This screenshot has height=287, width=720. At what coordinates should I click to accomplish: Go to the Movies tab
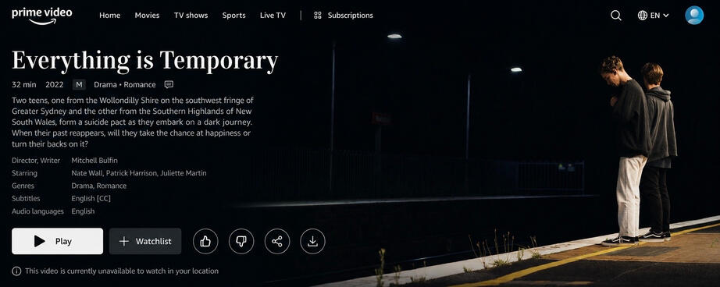point(147,15)
